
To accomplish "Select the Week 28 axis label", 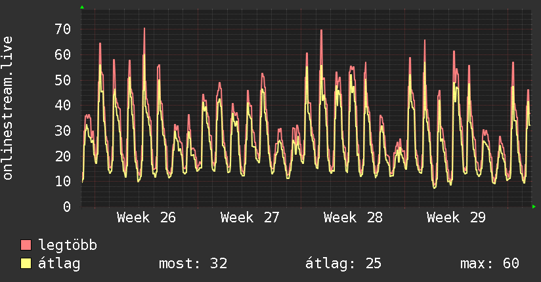I will pos(353,218).
